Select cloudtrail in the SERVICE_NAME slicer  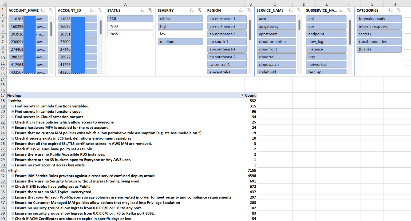pos(276,57)
